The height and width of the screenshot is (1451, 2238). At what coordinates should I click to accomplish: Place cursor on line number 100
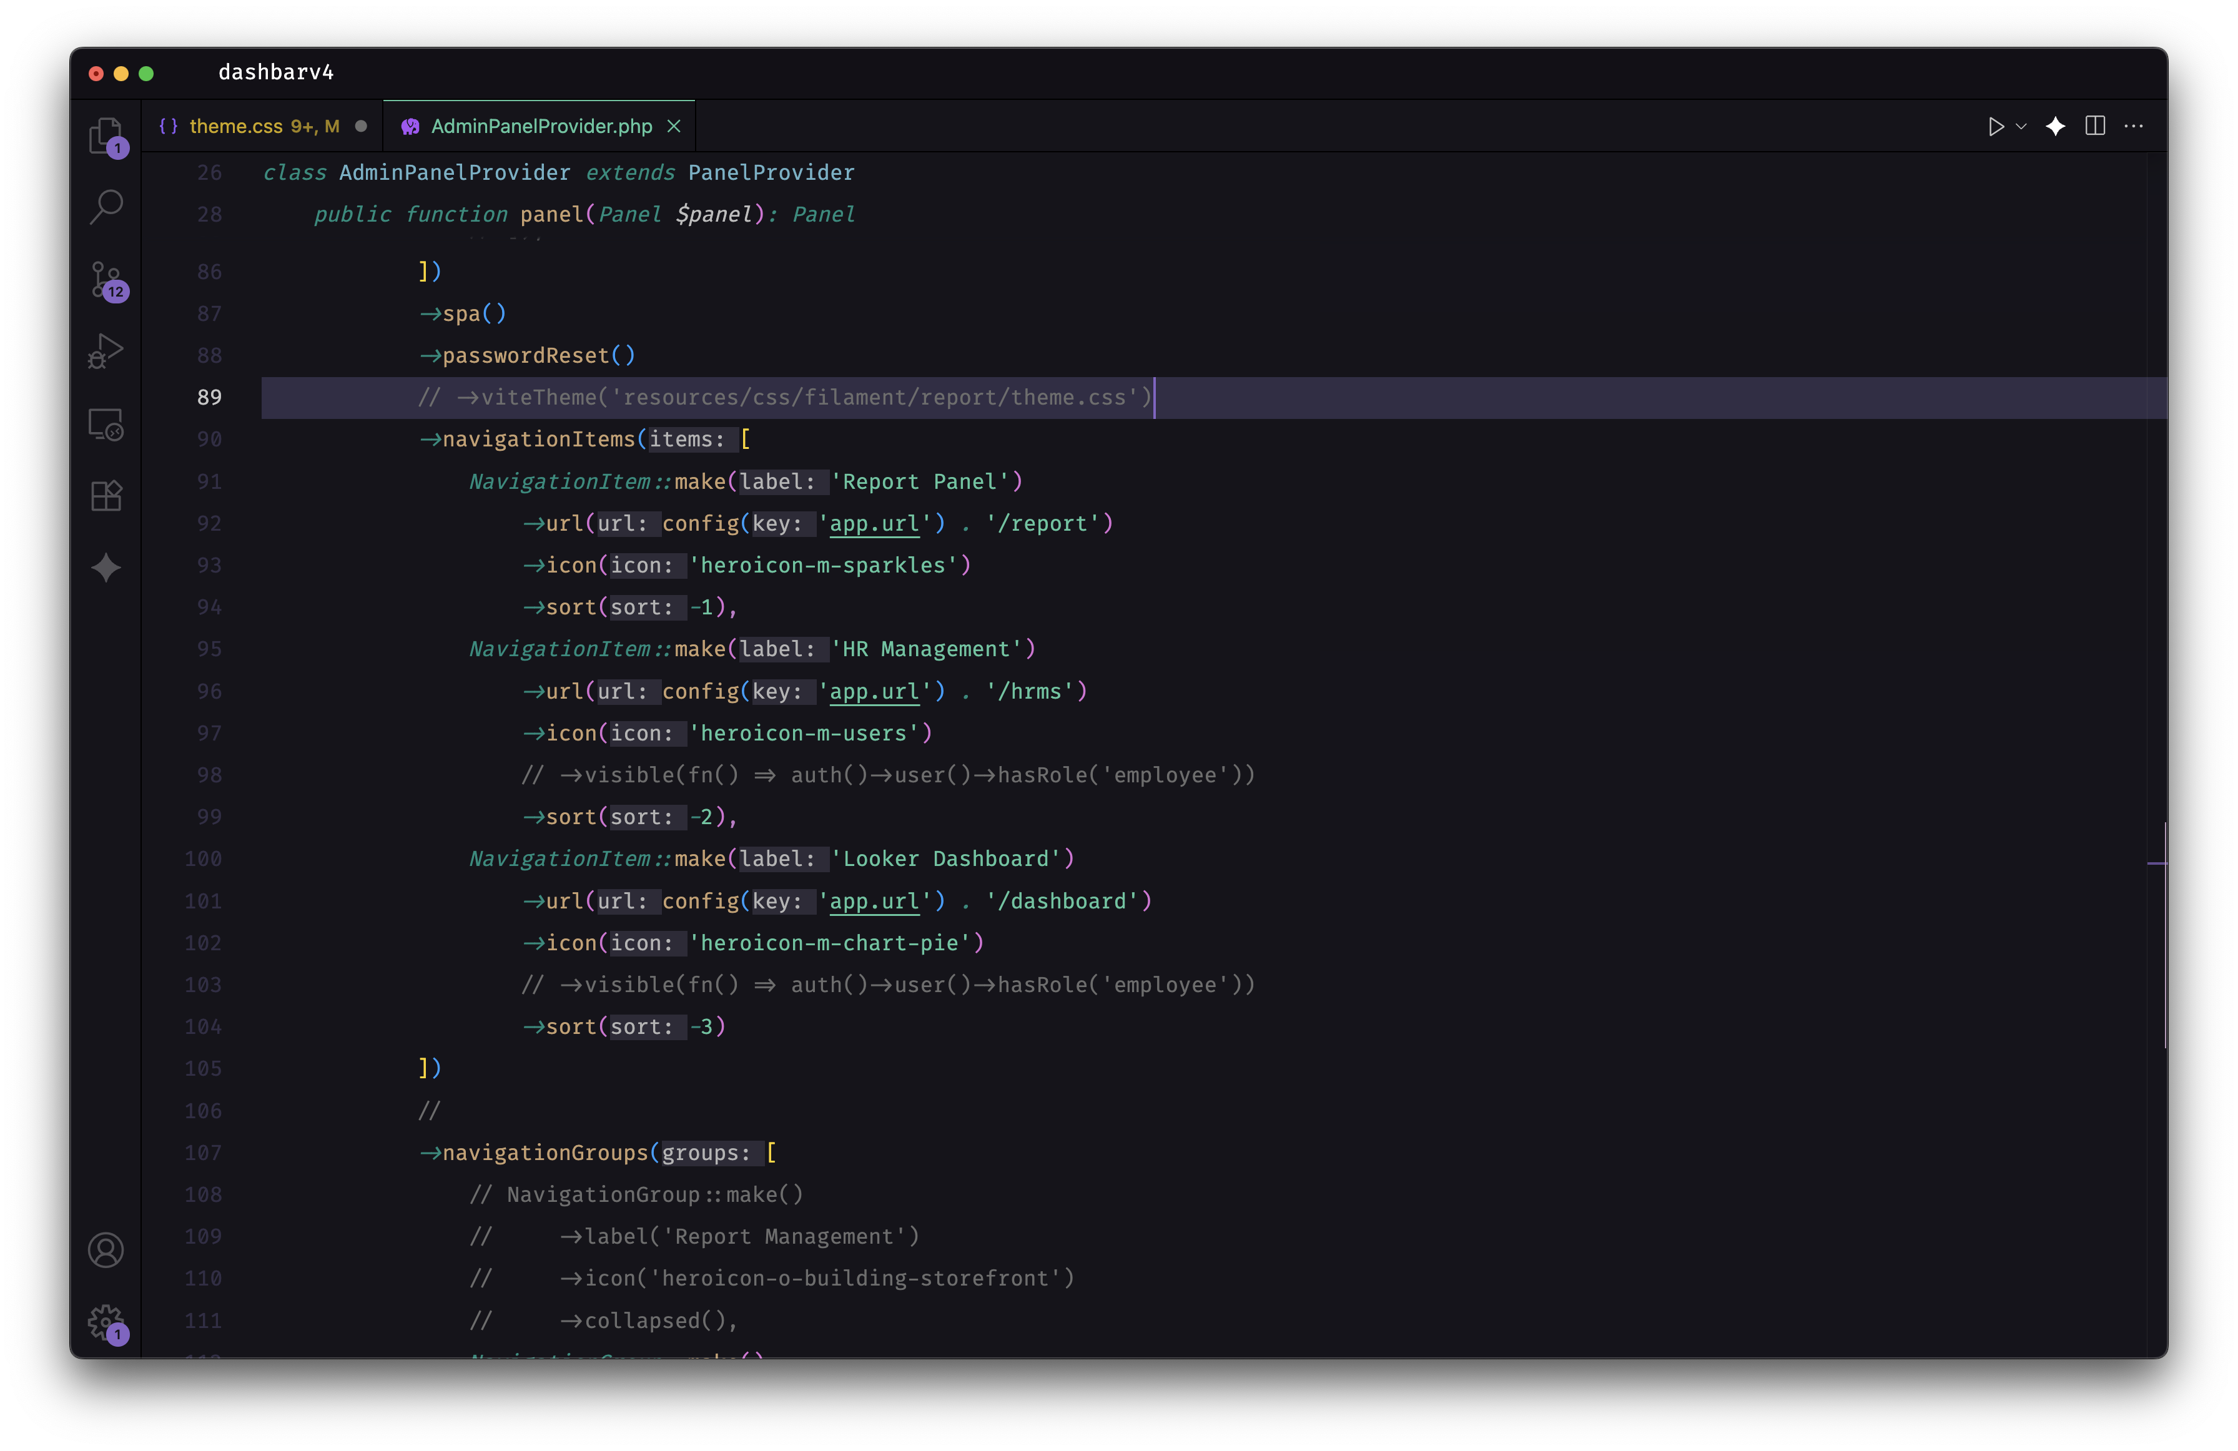coord(203,858)
